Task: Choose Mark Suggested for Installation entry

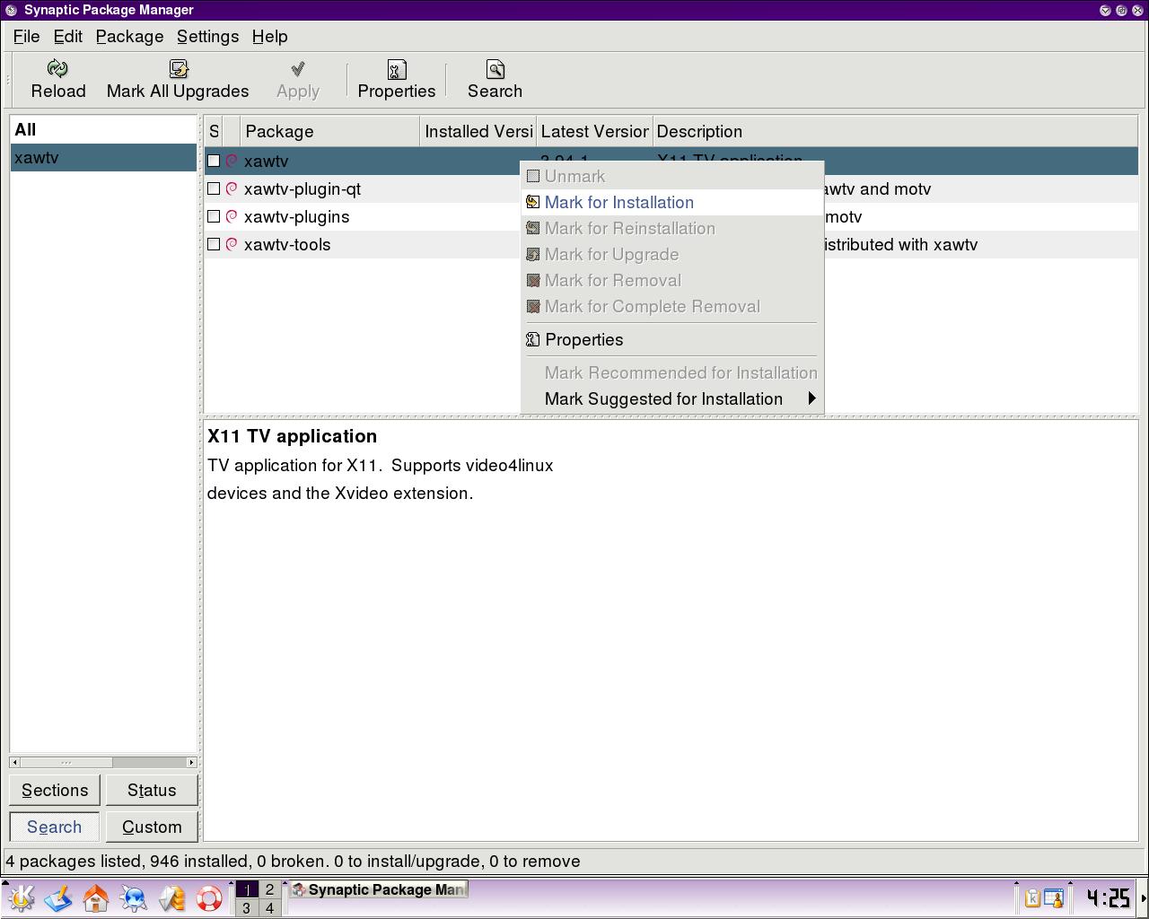Action: pos(672,398)
